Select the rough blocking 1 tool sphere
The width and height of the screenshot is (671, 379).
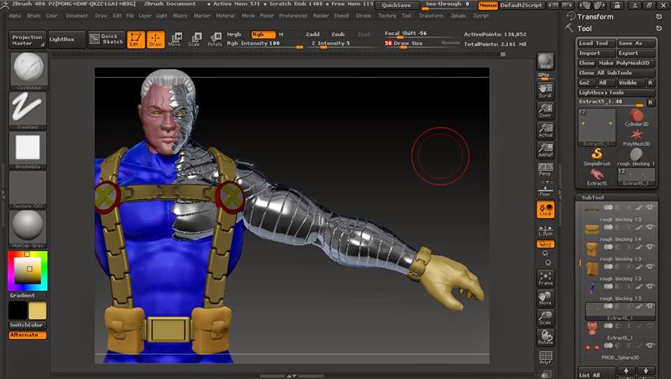[636, 157]
